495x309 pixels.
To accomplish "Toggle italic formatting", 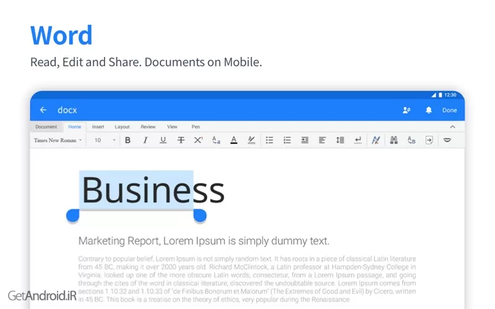I will pos(145,140).
